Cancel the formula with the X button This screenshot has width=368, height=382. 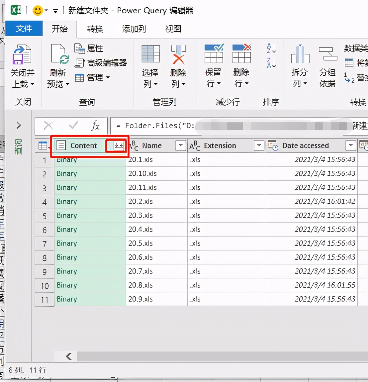[x=48, y=126]
